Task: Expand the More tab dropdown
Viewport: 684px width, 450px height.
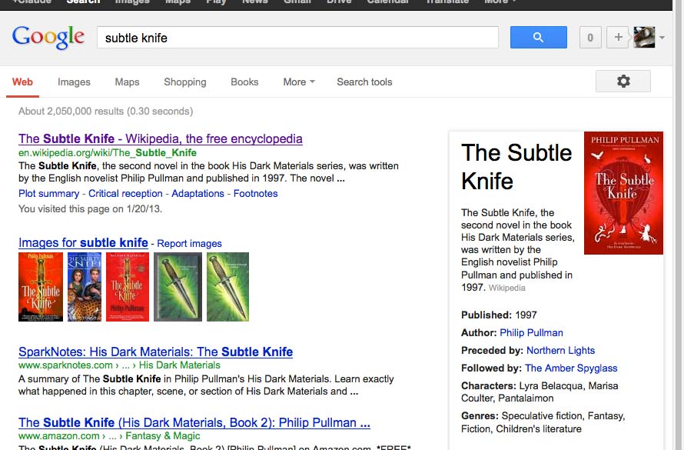Action: coord(299,82)
